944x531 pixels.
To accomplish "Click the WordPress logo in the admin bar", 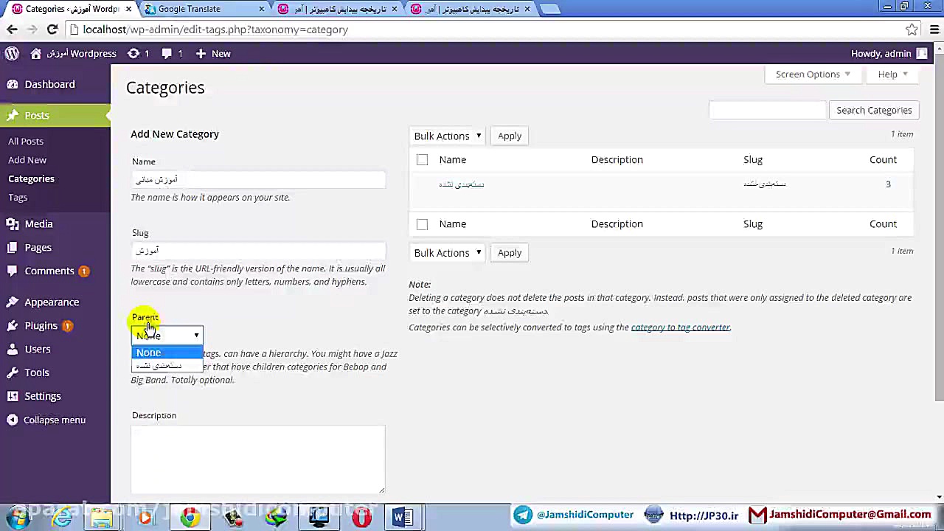I will (x=12, y=53).
